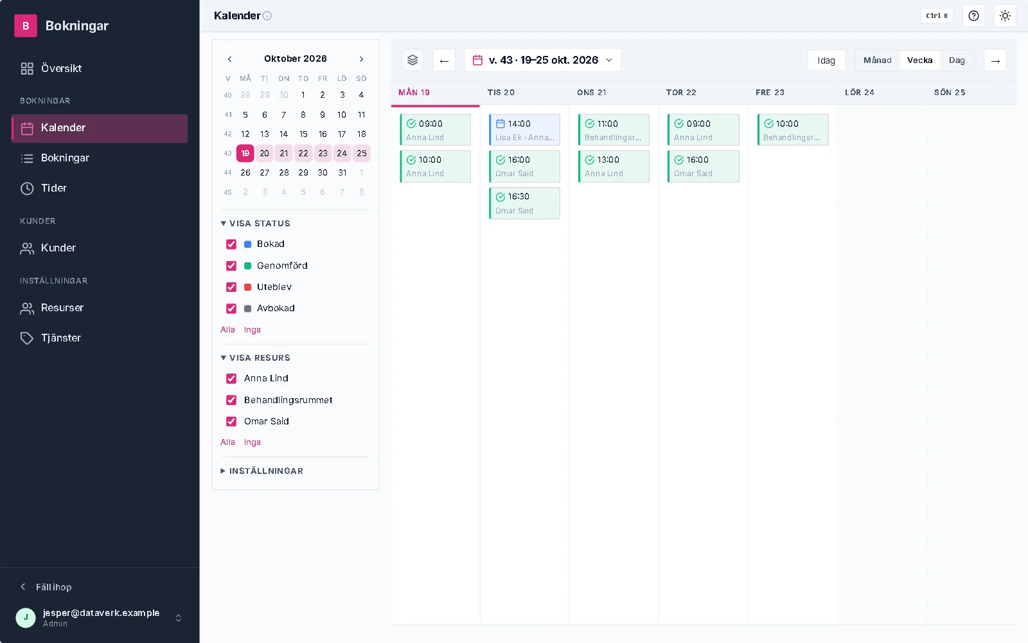Open Thursday 16:00 Omar Said booking
The height and width of the screenshot is (643, 1028).
pos(704,167)
